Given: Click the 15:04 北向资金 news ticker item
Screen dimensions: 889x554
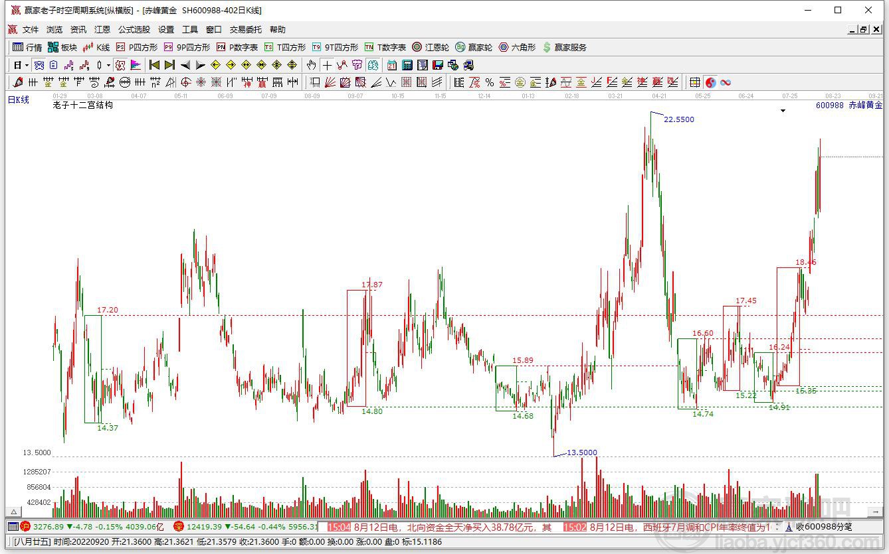Looking at the screenshot, I should [x=439, y=527].
